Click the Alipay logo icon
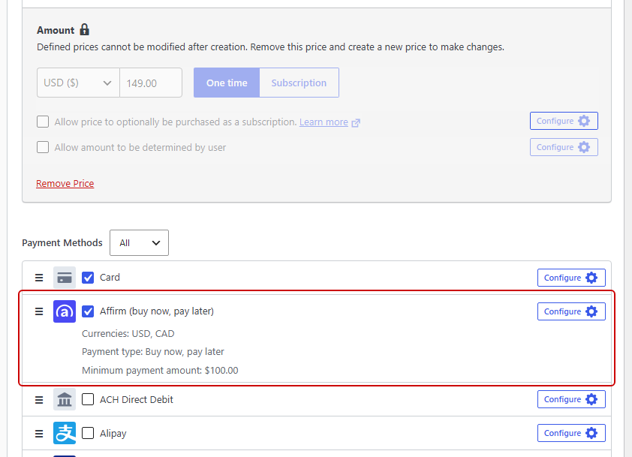 [x=65, y=433]
